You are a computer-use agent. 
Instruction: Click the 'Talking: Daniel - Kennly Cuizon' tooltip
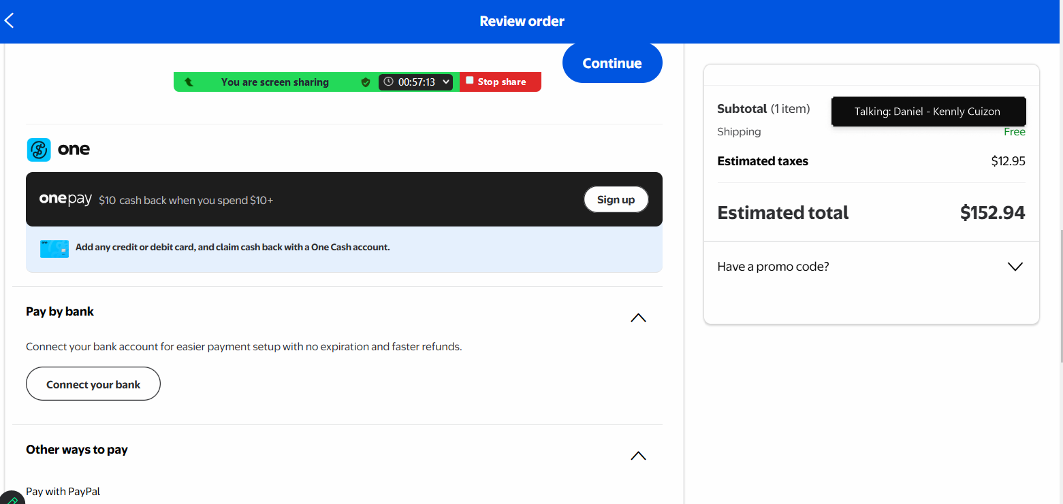[928, 112]
